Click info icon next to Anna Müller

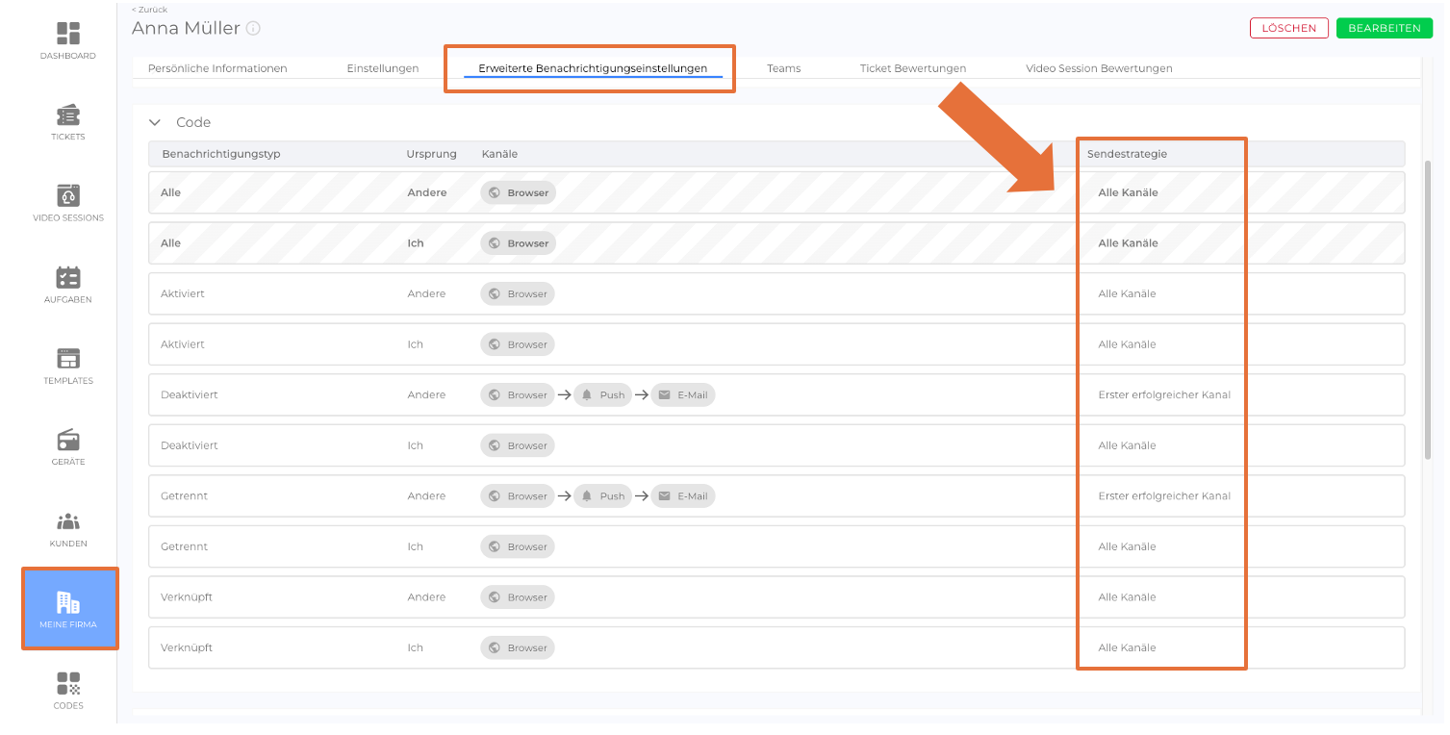click(253, 29)
